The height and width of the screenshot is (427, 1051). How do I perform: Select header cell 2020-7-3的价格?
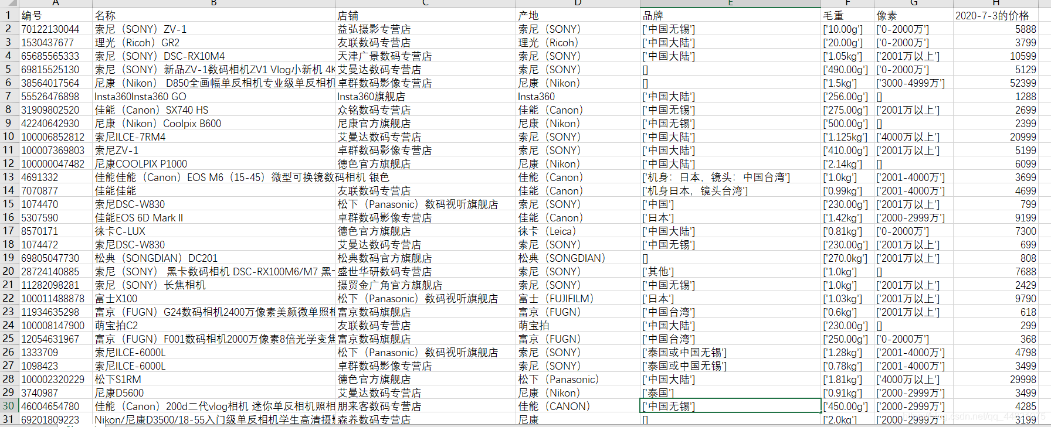pyautogui.click(x=996, y=15)
